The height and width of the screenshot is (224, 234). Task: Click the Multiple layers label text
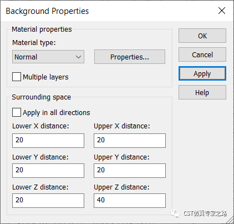pos(45,77)
